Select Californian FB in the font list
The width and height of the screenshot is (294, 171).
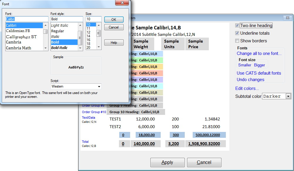(x=24, y=31)
